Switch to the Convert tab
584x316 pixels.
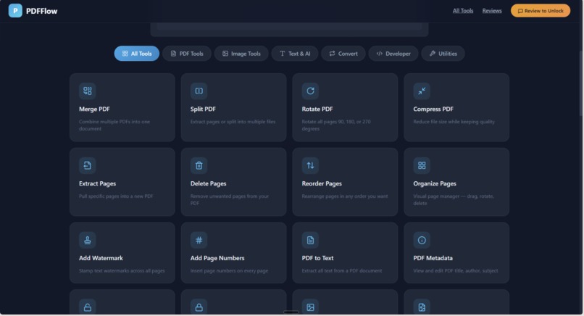tap(343, 54)
